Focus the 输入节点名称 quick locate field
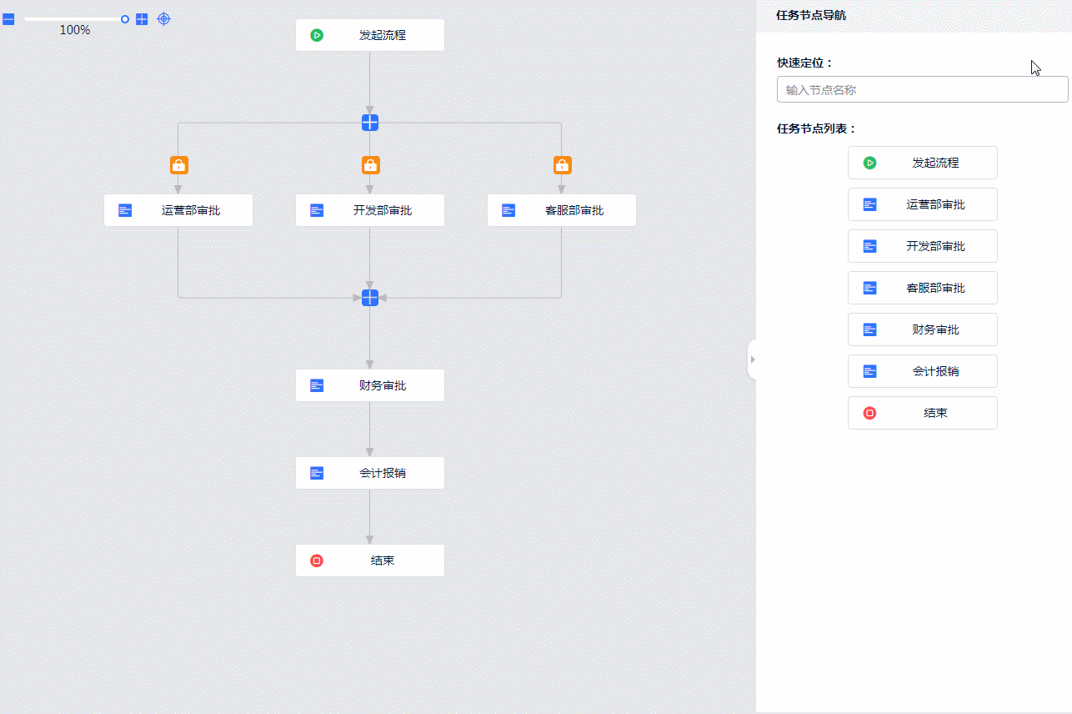 922,90
